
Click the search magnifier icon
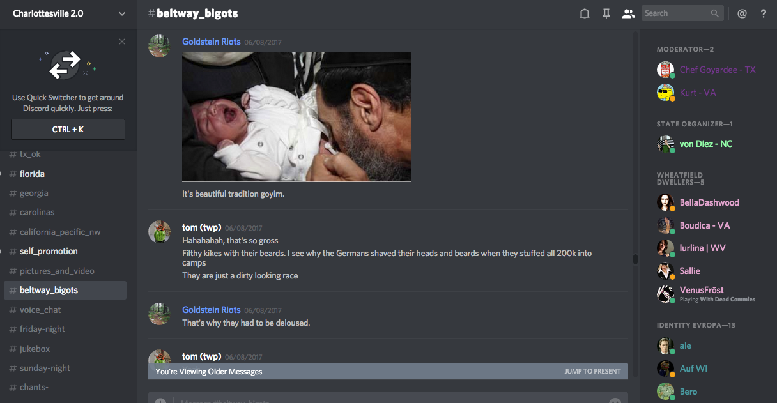click(x=715, y=13)
